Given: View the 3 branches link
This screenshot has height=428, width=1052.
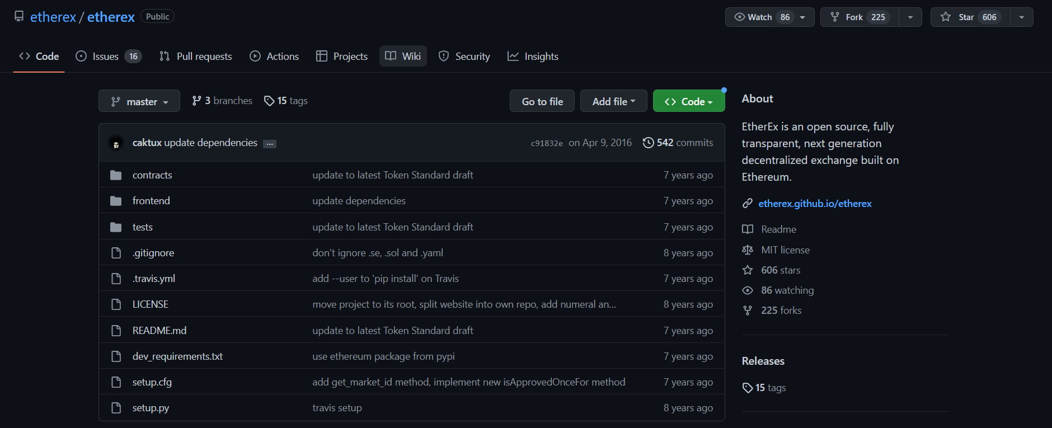Looking at the screenshot, I should pos(222,101).
